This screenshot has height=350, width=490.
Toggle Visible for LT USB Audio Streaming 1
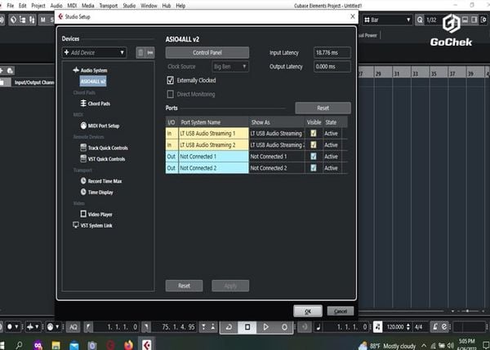313,133
